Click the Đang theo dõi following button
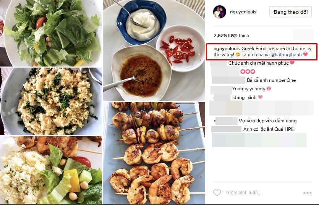Screen dimensions: 319x205 pyautogui.click(x=290, y=12)
